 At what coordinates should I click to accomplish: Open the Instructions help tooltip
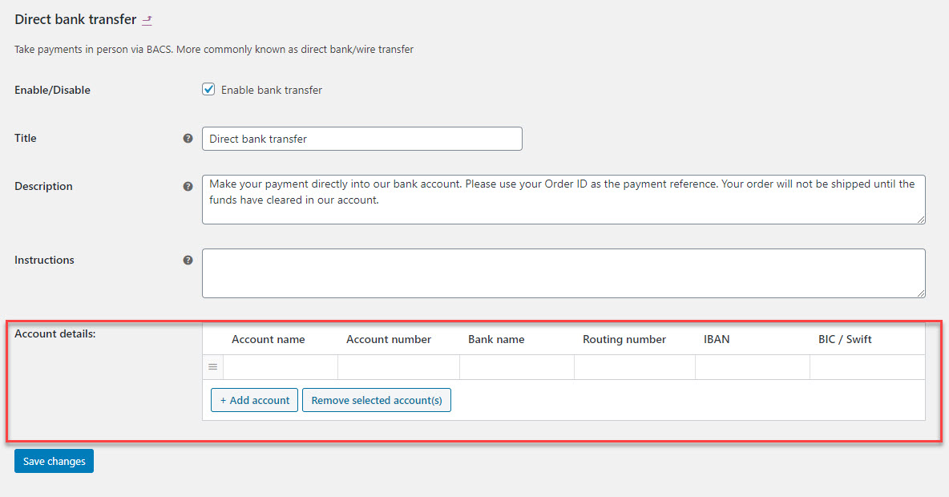coord(188,259)
